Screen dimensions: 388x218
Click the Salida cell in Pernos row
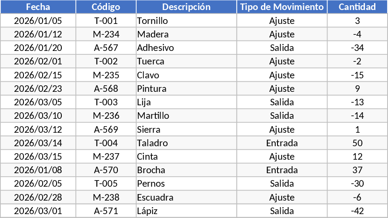tap(282, 184)
